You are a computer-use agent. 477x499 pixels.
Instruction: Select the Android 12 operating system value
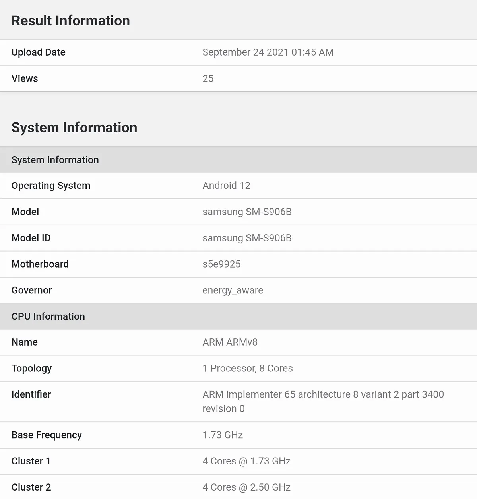[x=227, y=186]
